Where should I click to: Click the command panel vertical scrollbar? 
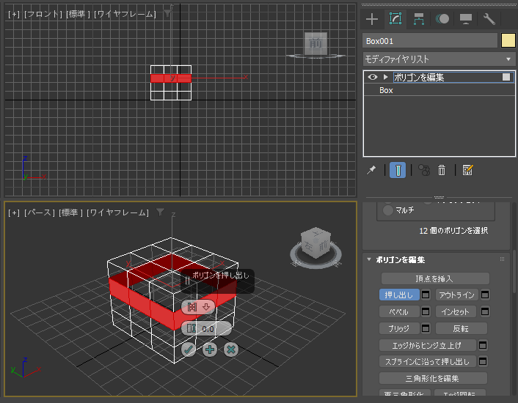tap(514, 270)
